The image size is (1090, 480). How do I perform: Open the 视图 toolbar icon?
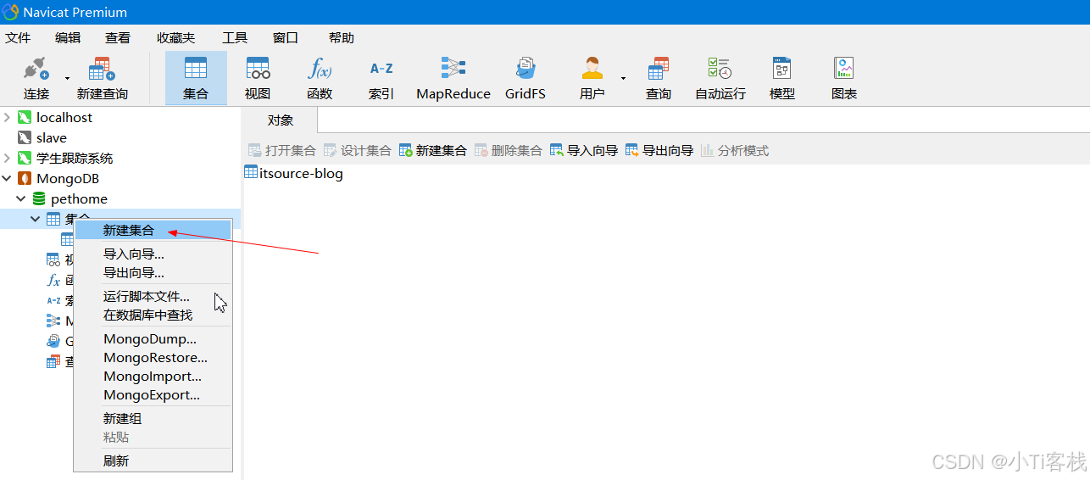(x=258, y=78)
